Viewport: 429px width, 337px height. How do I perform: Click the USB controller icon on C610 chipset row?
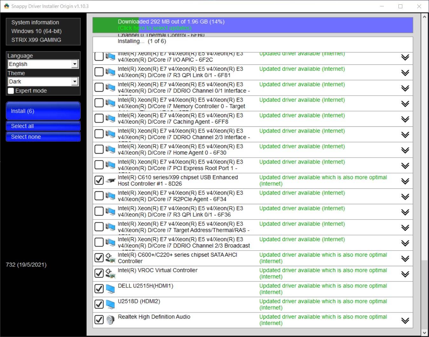(110, 180)
